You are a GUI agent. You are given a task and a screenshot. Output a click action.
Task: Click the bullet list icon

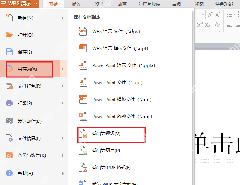pos(229,15)
